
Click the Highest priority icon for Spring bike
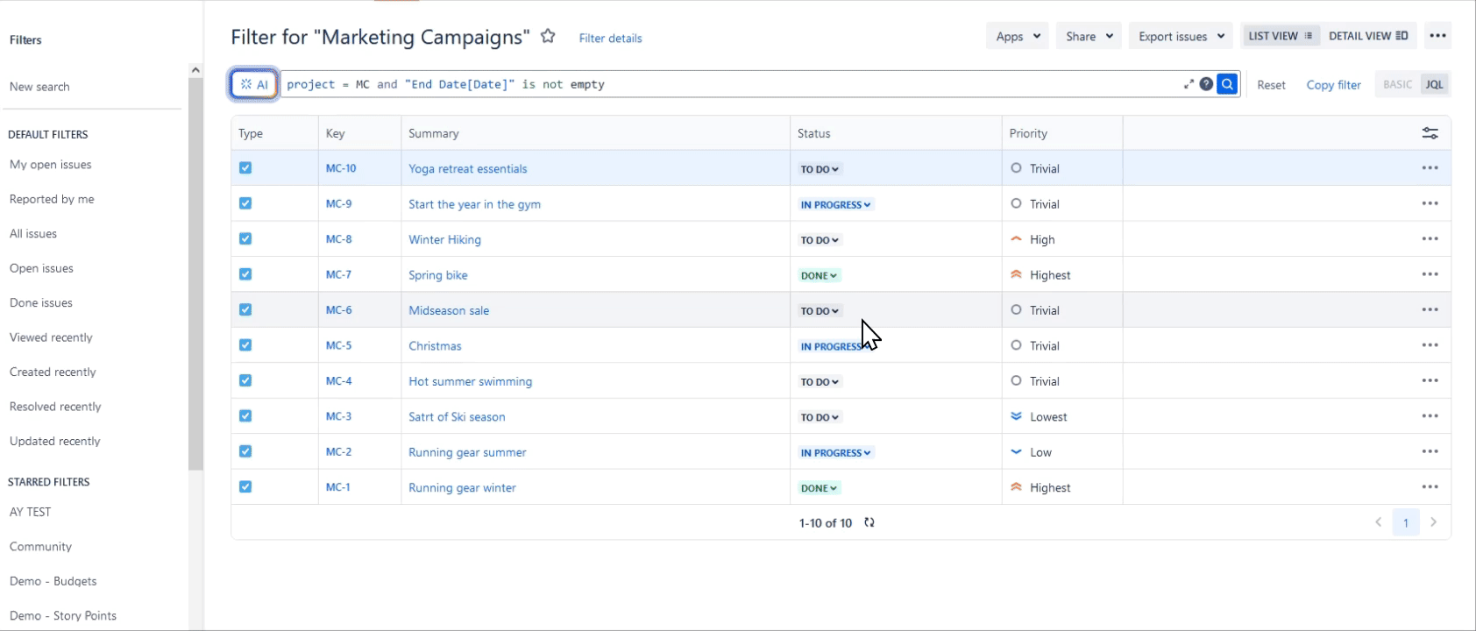pos(1016,274)
